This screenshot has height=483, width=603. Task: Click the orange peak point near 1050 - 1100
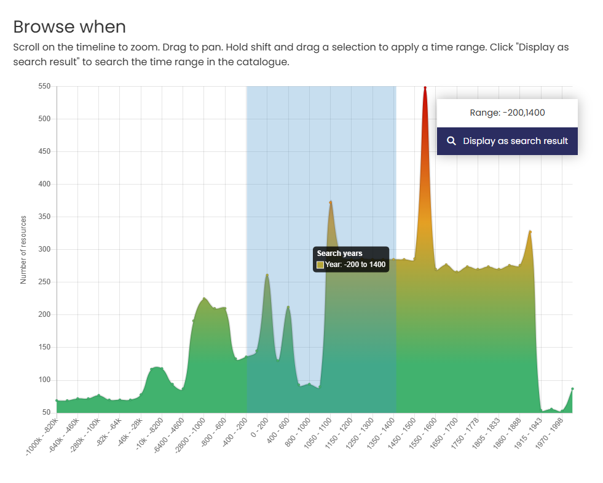click(331, 202)
